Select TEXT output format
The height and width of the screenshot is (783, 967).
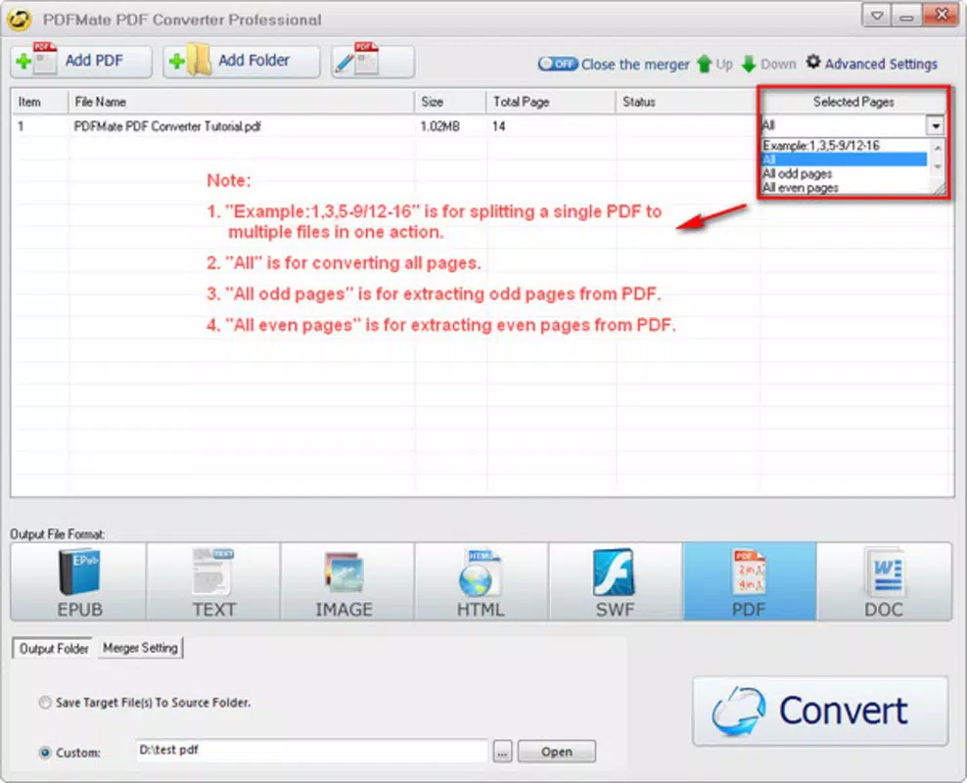[213, 581]
